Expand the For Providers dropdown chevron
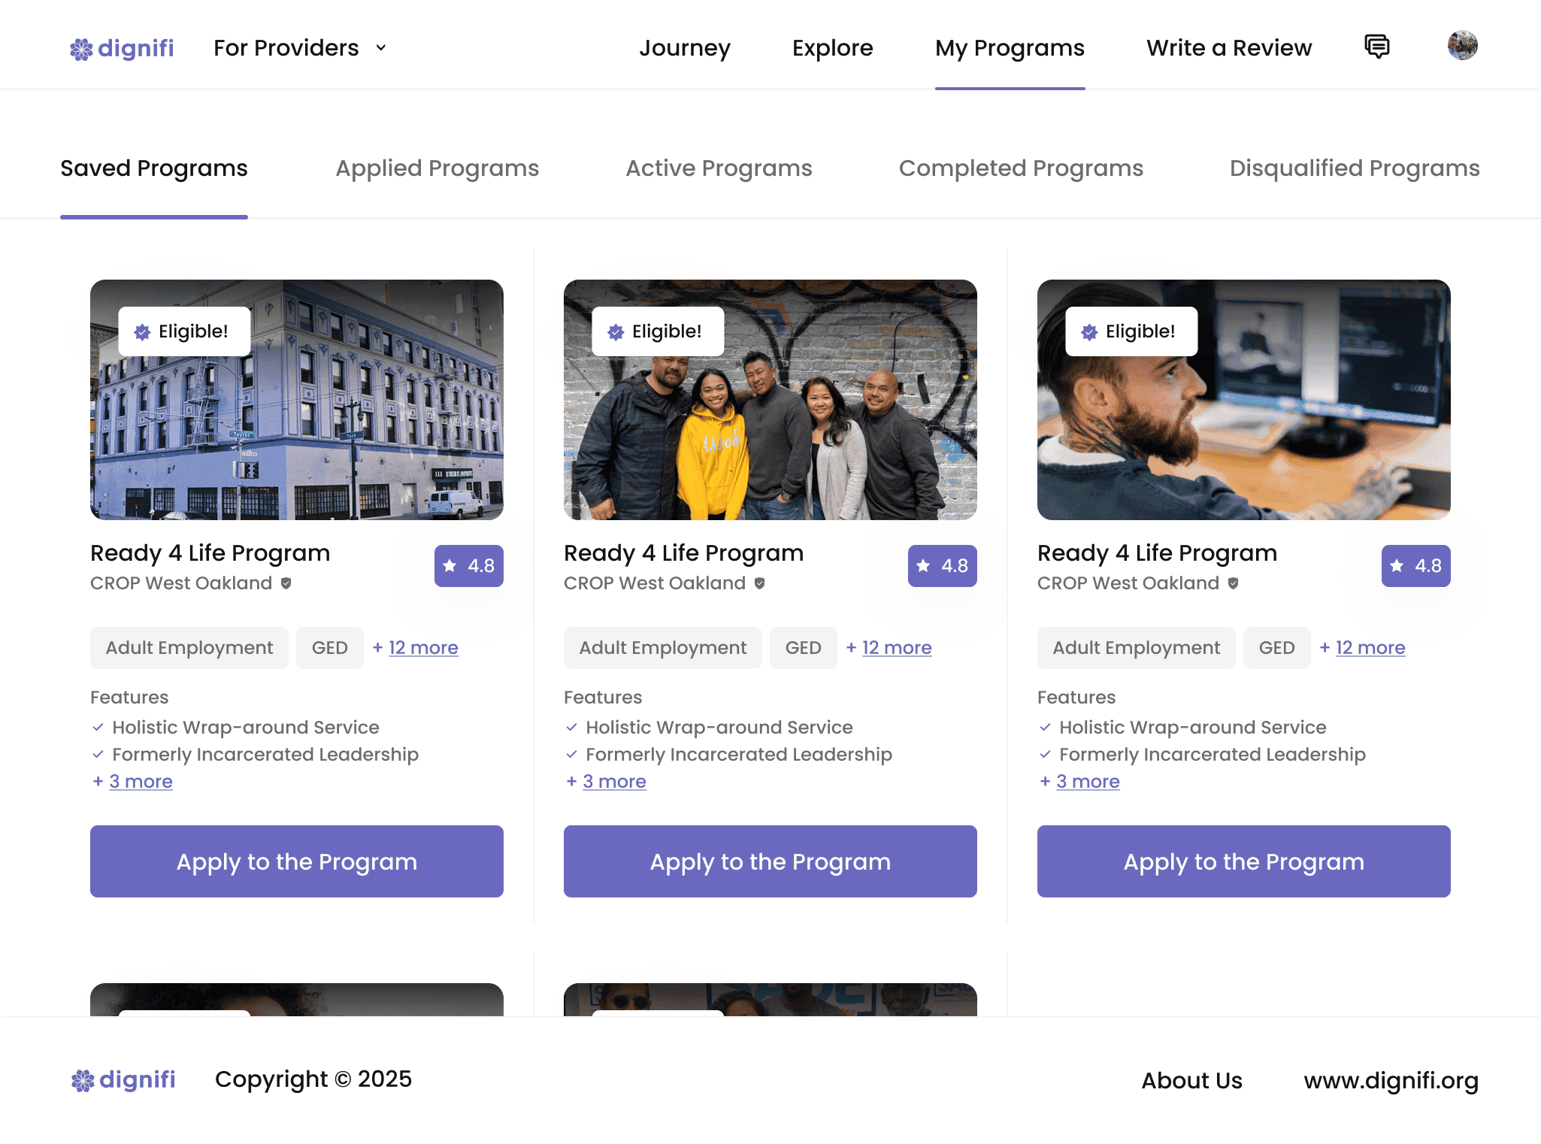 381,48
